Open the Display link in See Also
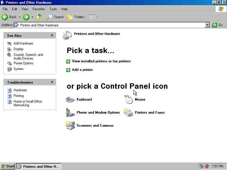 coord(18,49)
